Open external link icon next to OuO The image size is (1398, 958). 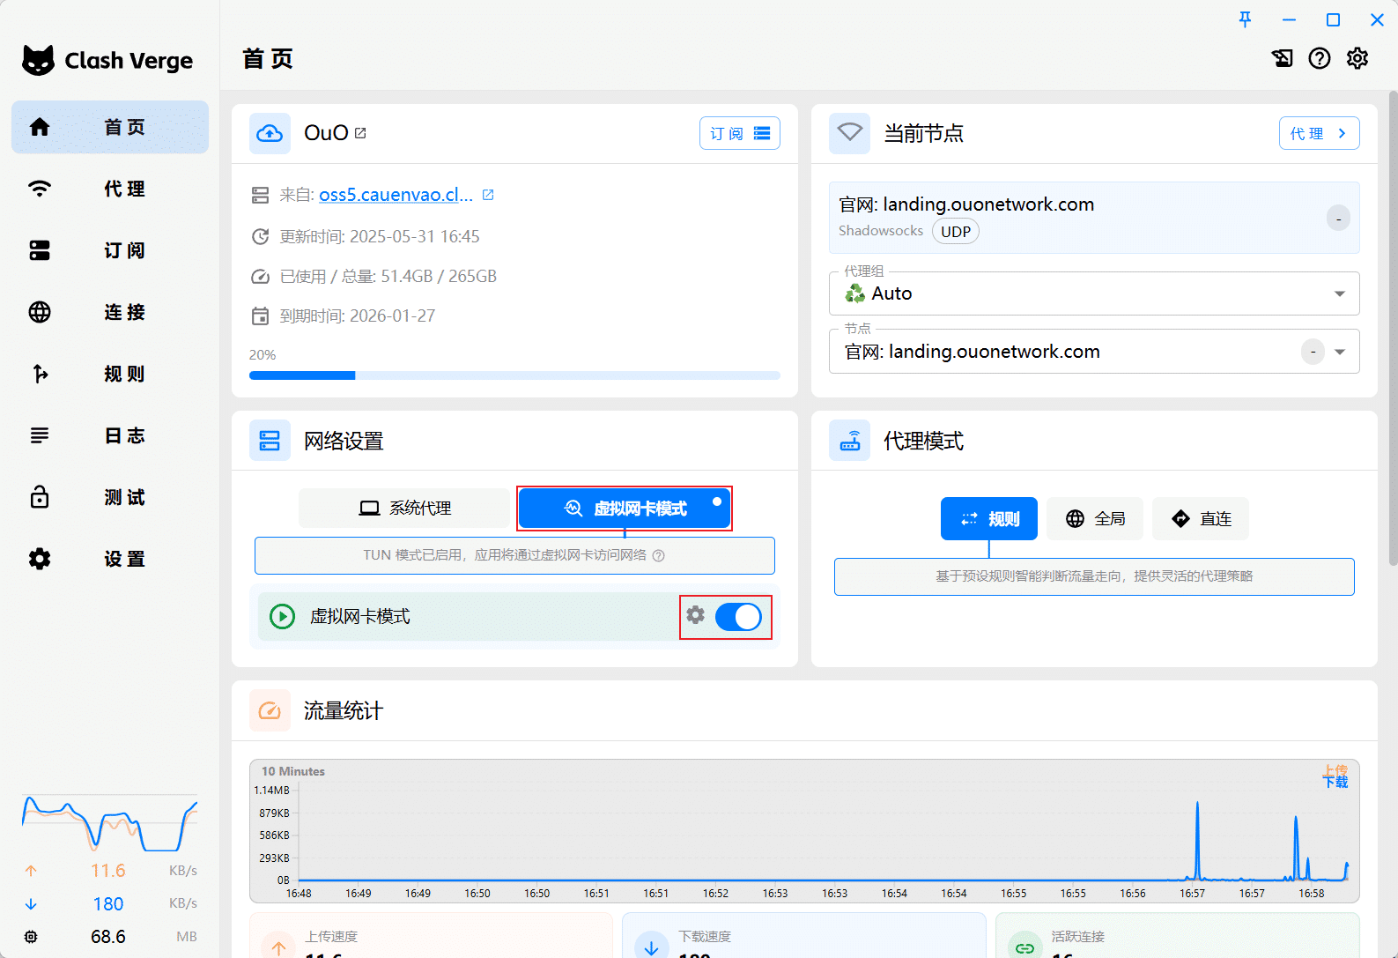360,133
